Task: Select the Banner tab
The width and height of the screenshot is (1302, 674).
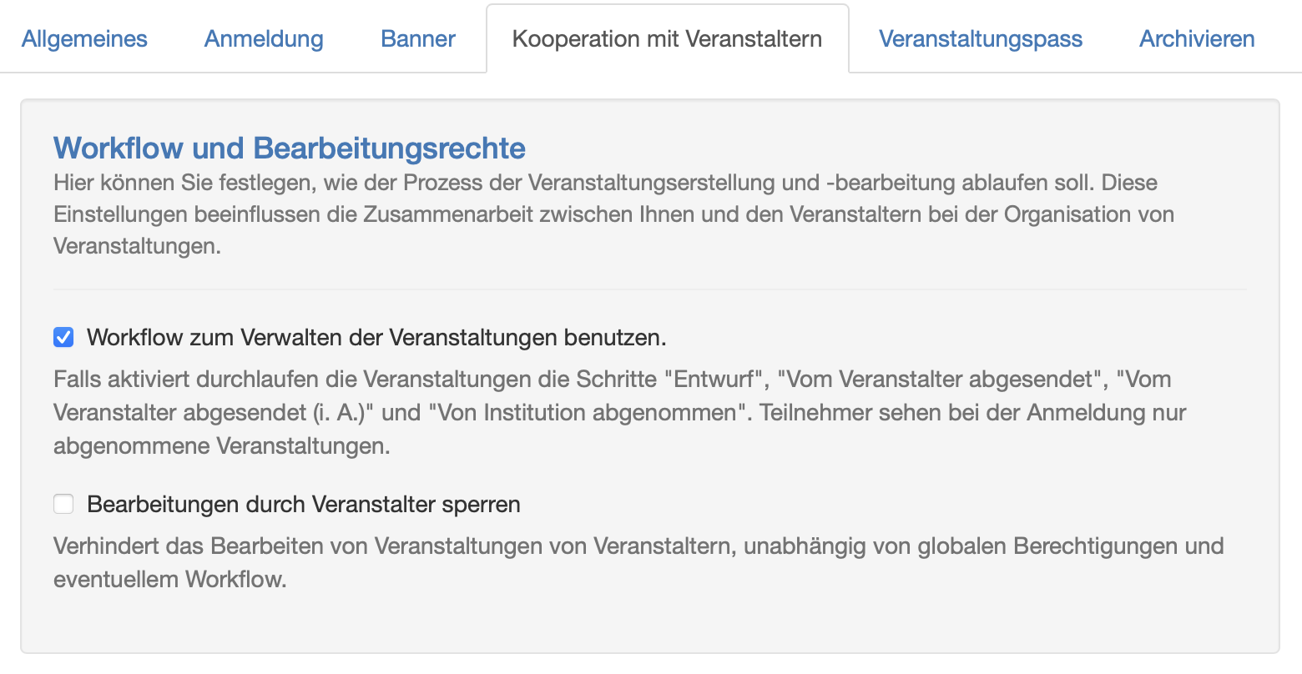Action: [418, 39]
